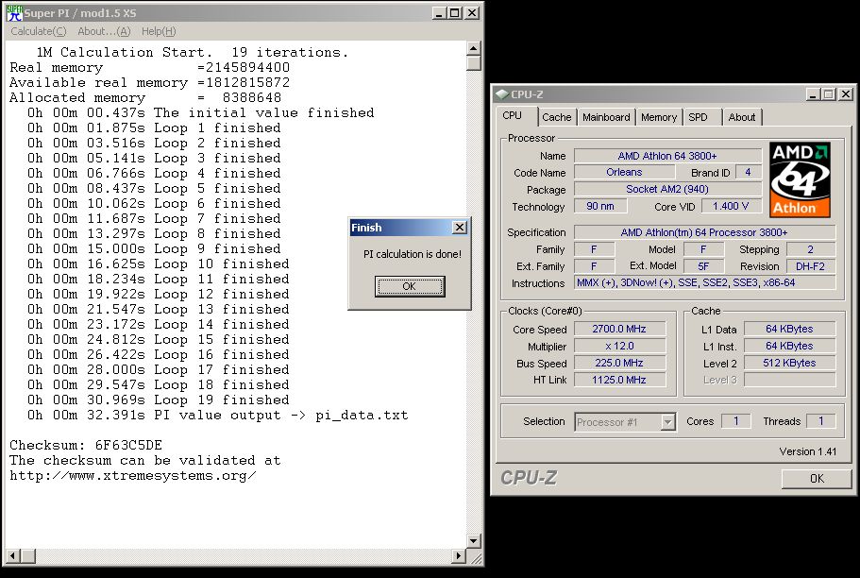
Task: Click the '1M Calculation Start' line
Action: tap(193, 52)
